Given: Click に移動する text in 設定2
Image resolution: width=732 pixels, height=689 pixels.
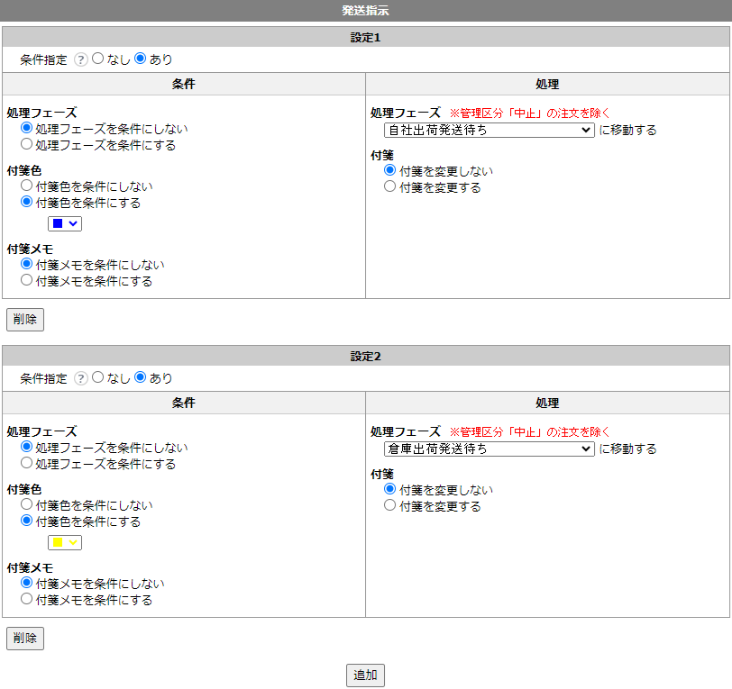Looking at the screenshot, I should coord(628,449).
